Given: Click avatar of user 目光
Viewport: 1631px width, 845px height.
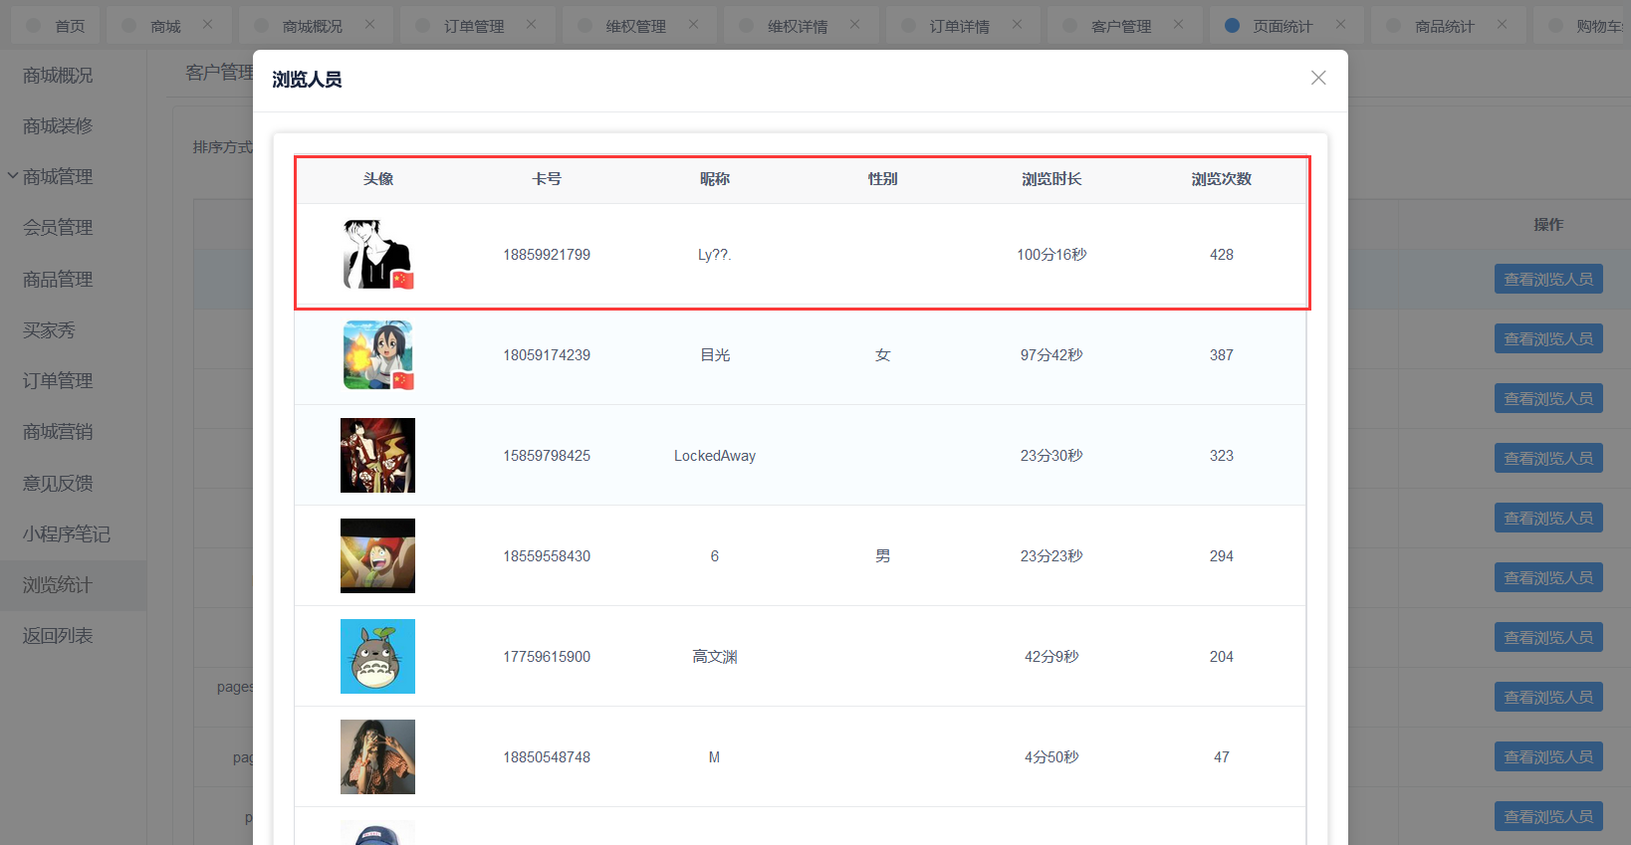Looking at the screenshot, I should coord(377,354).
